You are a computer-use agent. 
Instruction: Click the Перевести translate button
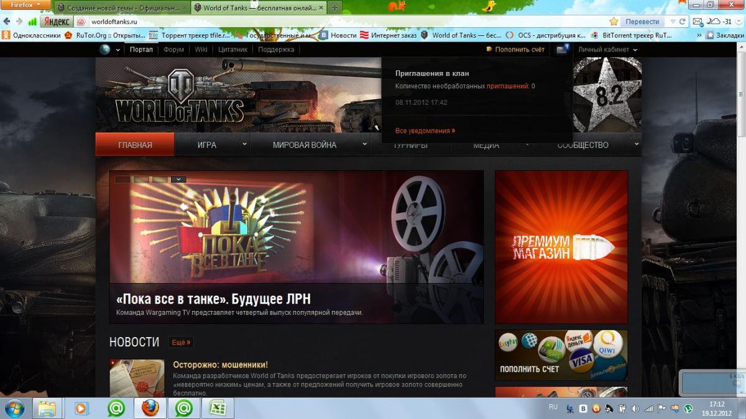(x=642, y=22)
